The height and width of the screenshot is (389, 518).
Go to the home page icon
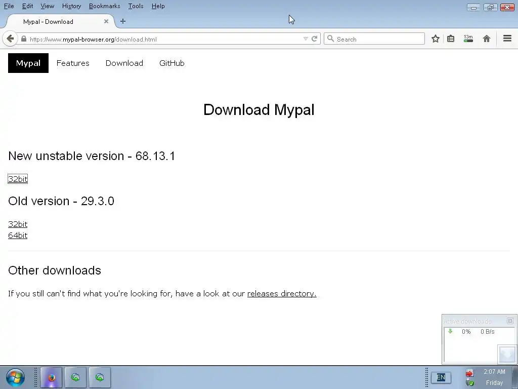486,38
